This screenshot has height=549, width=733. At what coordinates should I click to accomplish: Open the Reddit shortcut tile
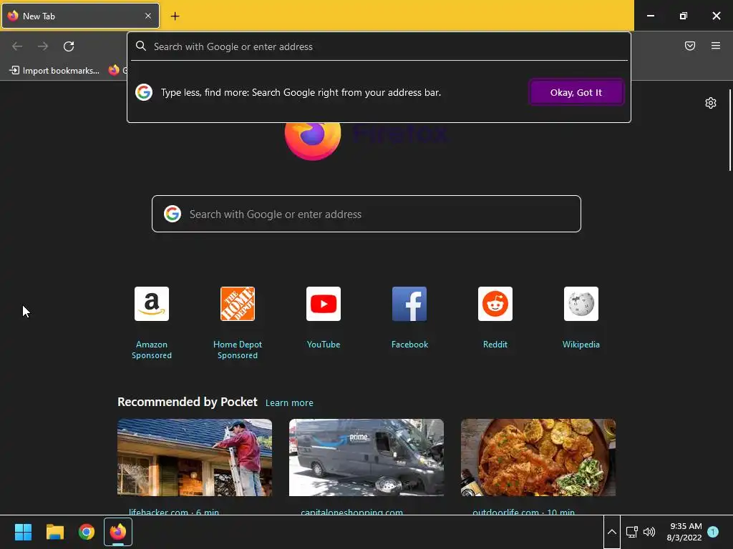(495, 304)
